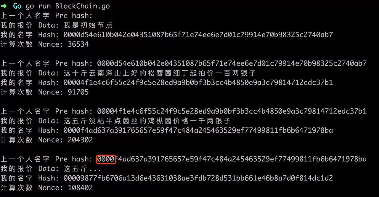Screen dimensions: 379x197
Task: Click the Nonce value 36534
Action: pos(78,44)
